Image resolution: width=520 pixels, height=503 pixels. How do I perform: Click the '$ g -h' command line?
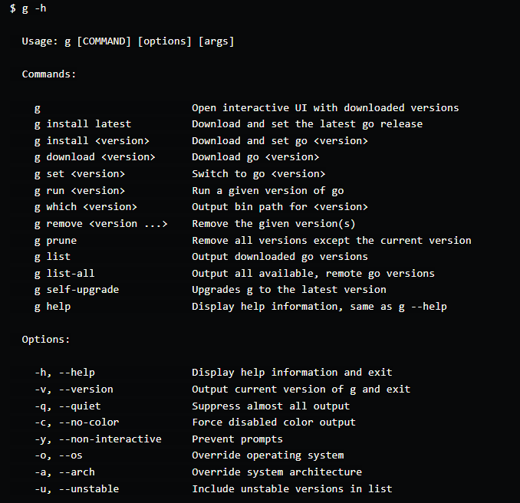pyautogui.click(x=28, y=8)
